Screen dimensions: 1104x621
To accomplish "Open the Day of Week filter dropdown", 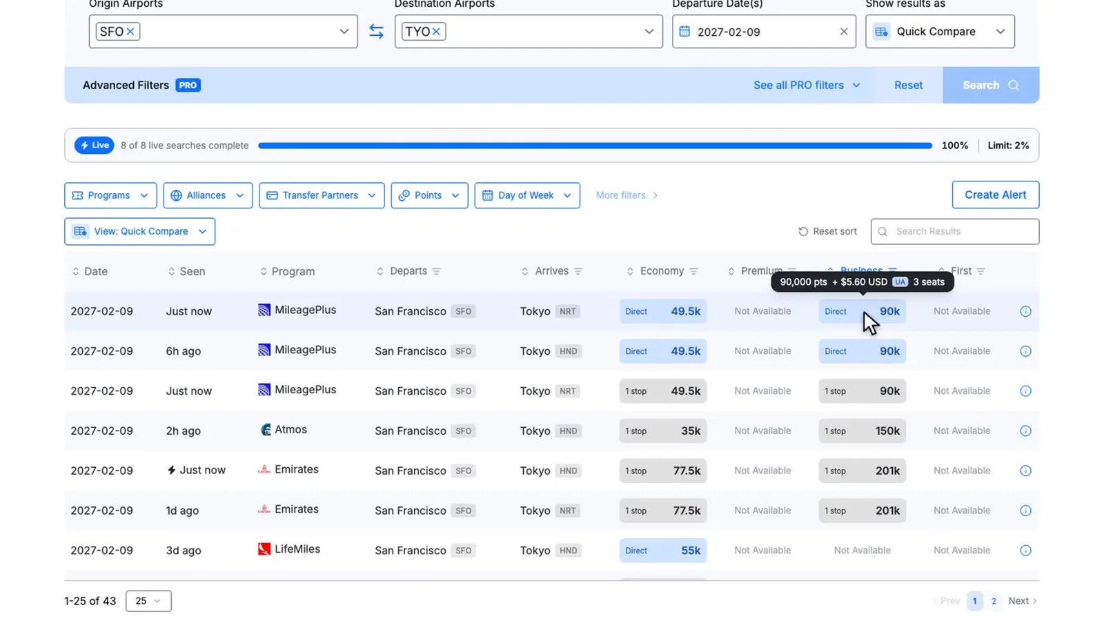I will (x=527, y=195).
